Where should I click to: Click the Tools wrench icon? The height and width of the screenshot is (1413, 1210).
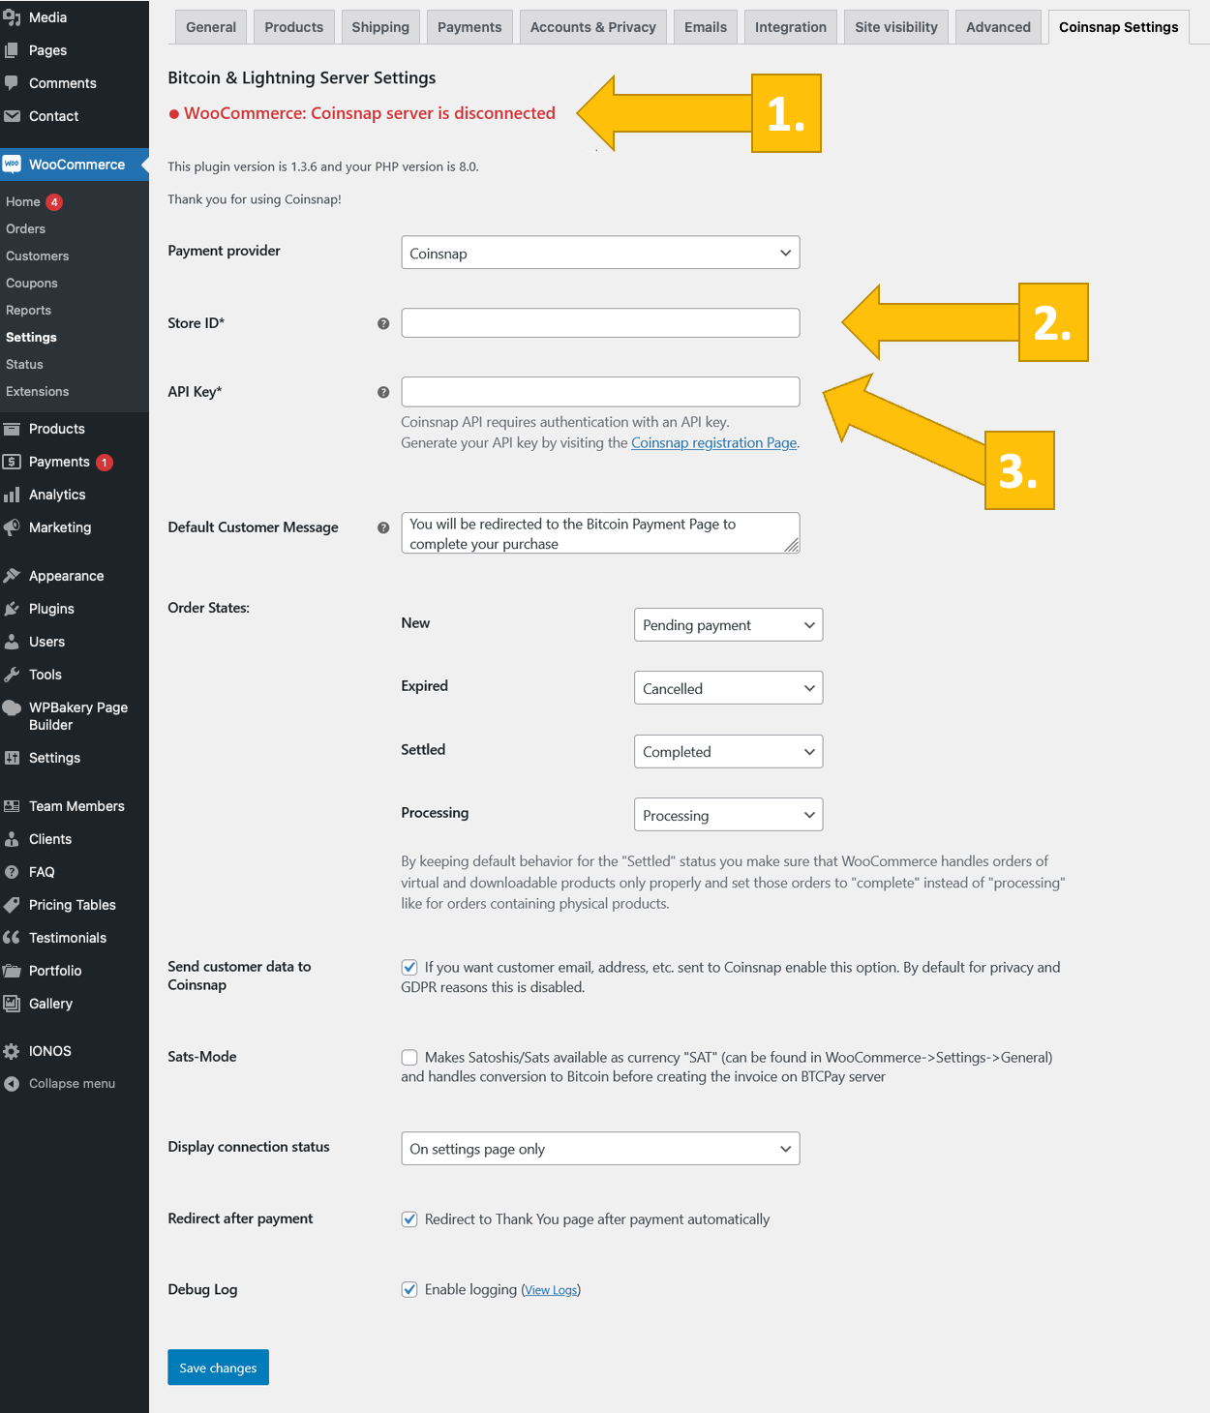[x=12, y=675]
